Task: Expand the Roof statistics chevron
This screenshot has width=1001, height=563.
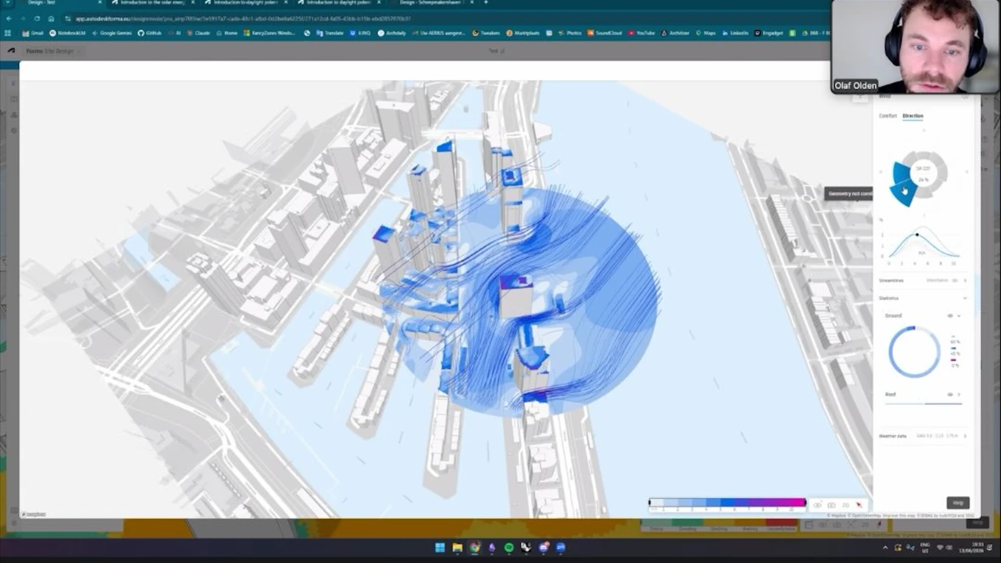Action: [959, 395]
